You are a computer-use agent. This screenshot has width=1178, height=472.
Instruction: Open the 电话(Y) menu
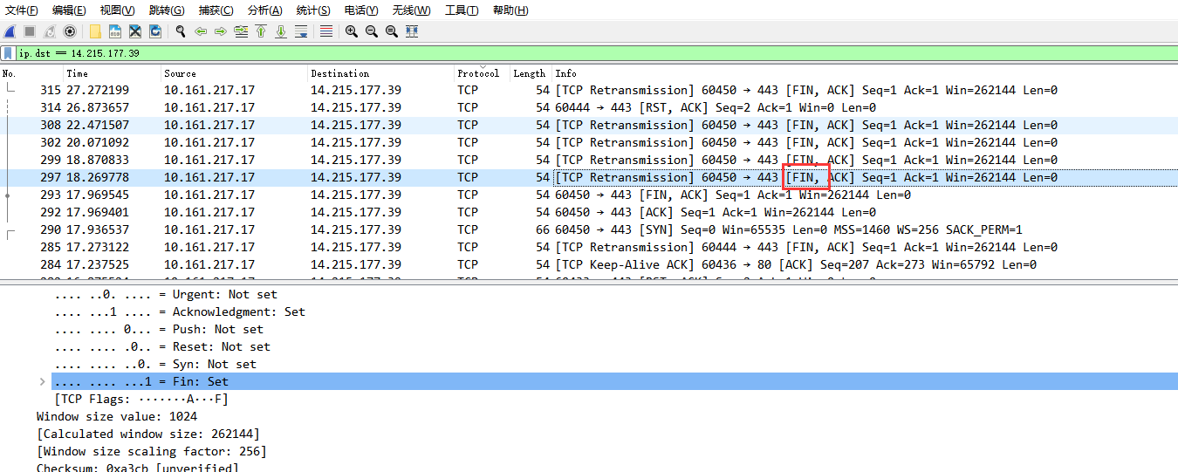pos(361,10)
